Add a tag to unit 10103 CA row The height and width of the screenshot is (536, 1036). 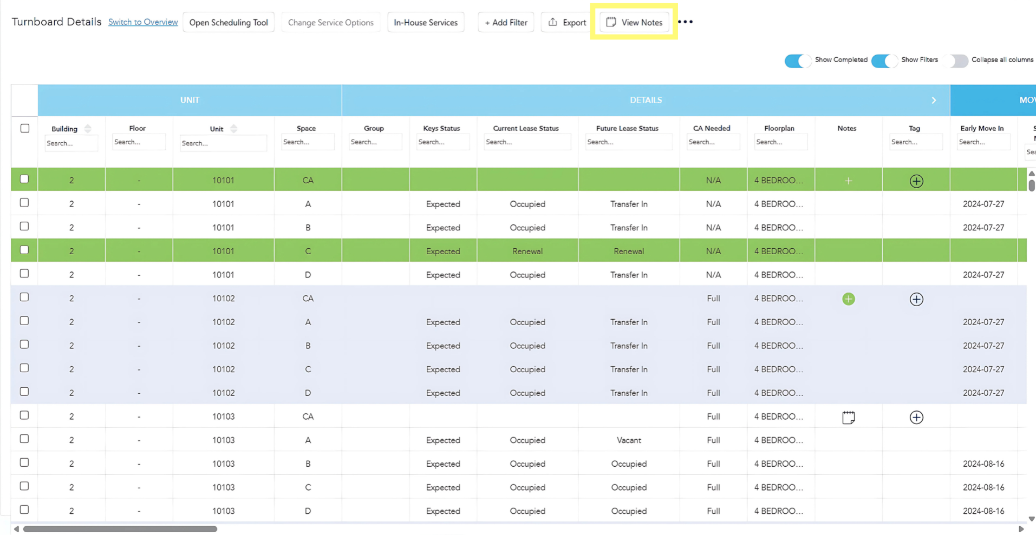point(916,417)
